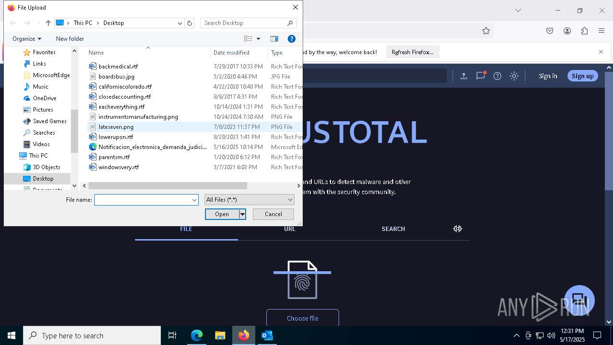Image resolution: width=613 pixels, height=345 pixels.
Task: Show the preview pane icon
Action: point(274,39)
